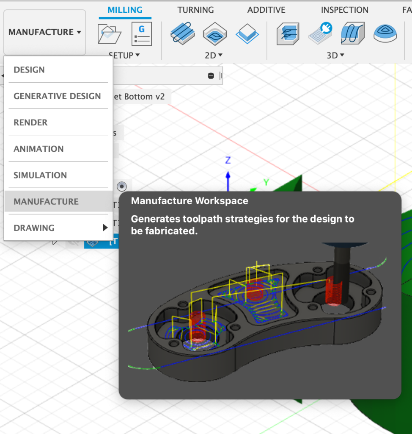
Task: Click the MANUFACTURE workspace switcher button
Action: pos(45,32)
